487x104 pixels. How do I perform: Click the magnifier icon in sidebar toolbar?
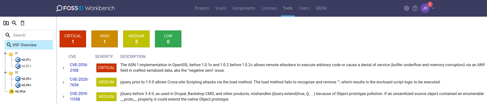pyautogui.click(x=14, y=23)
